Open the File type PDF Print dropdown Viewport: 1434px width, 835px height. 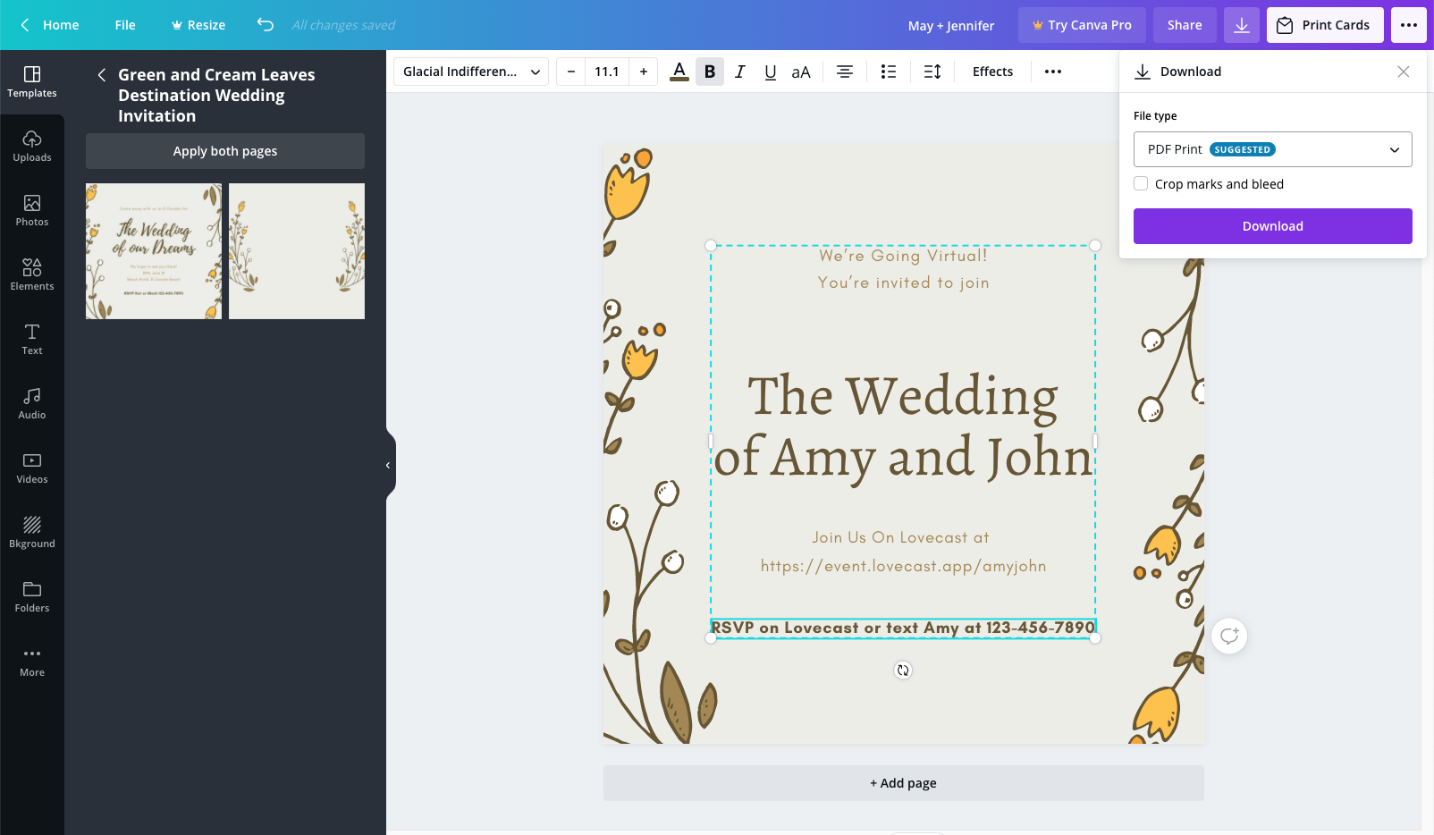1273,149
